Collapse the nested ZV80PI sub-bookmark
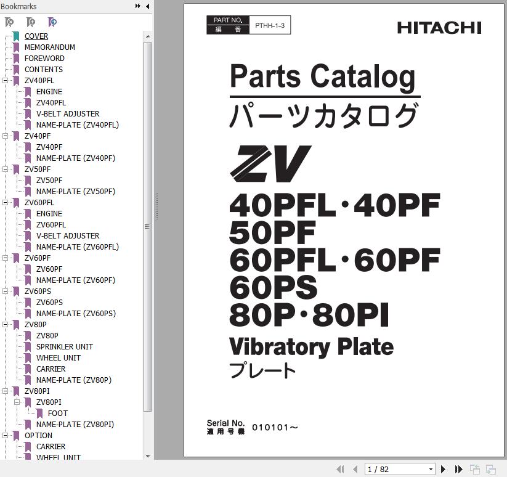 coord(17,402)
